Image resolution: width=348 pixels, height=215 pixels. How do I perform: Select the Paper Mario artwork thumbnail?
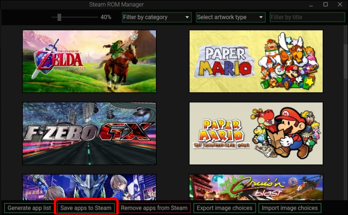click(x=256, y=61)
